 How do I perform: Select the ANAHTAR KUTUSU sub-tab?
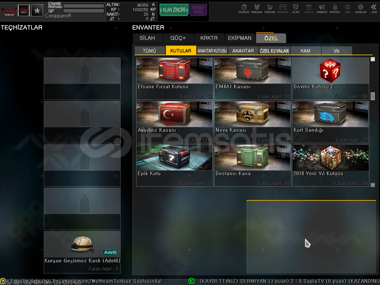pos(212,50)
